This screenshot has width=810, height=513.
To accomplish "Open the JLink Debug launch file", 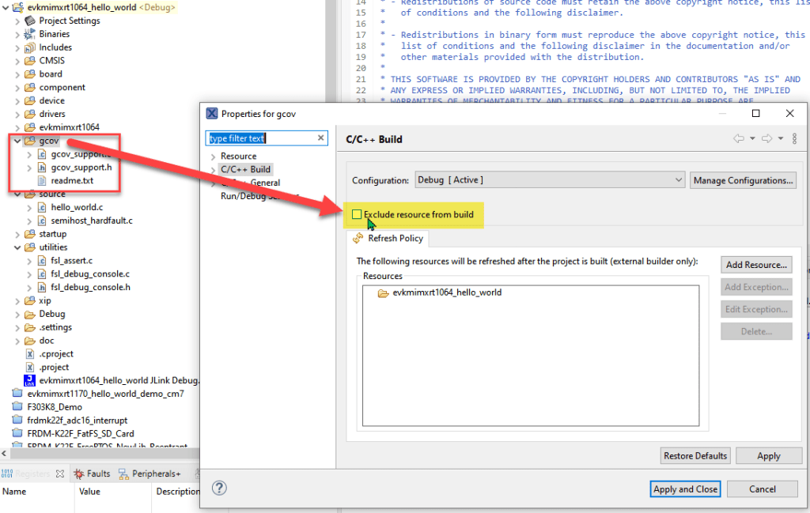I will [x=119, y=380].
